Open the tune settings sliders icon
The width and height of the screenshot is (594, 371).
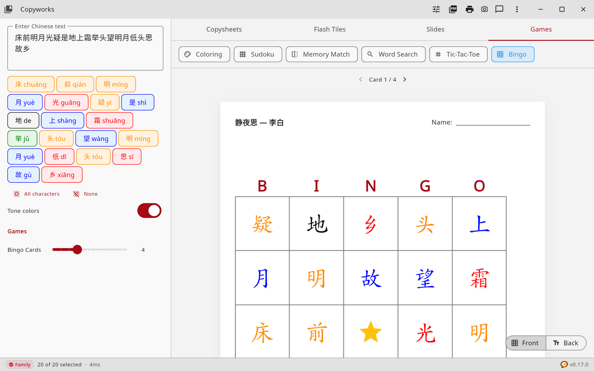click(436, 9)
